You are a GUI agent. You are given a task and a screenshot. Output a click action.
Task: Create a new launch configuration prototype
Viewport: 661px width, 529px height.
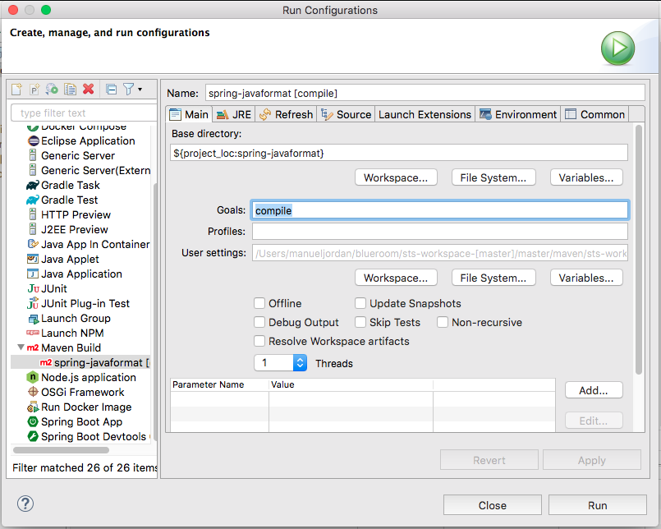click(34, 89)
